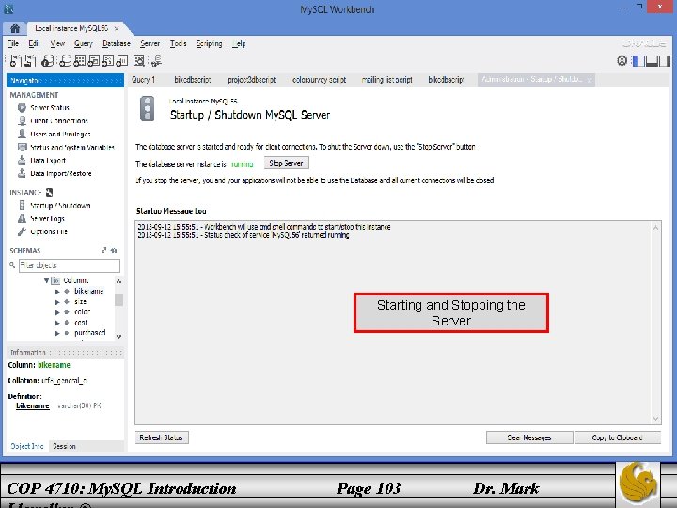Click the search table data icon
Viewport: 677px width, 508px height.
(138, 61)
